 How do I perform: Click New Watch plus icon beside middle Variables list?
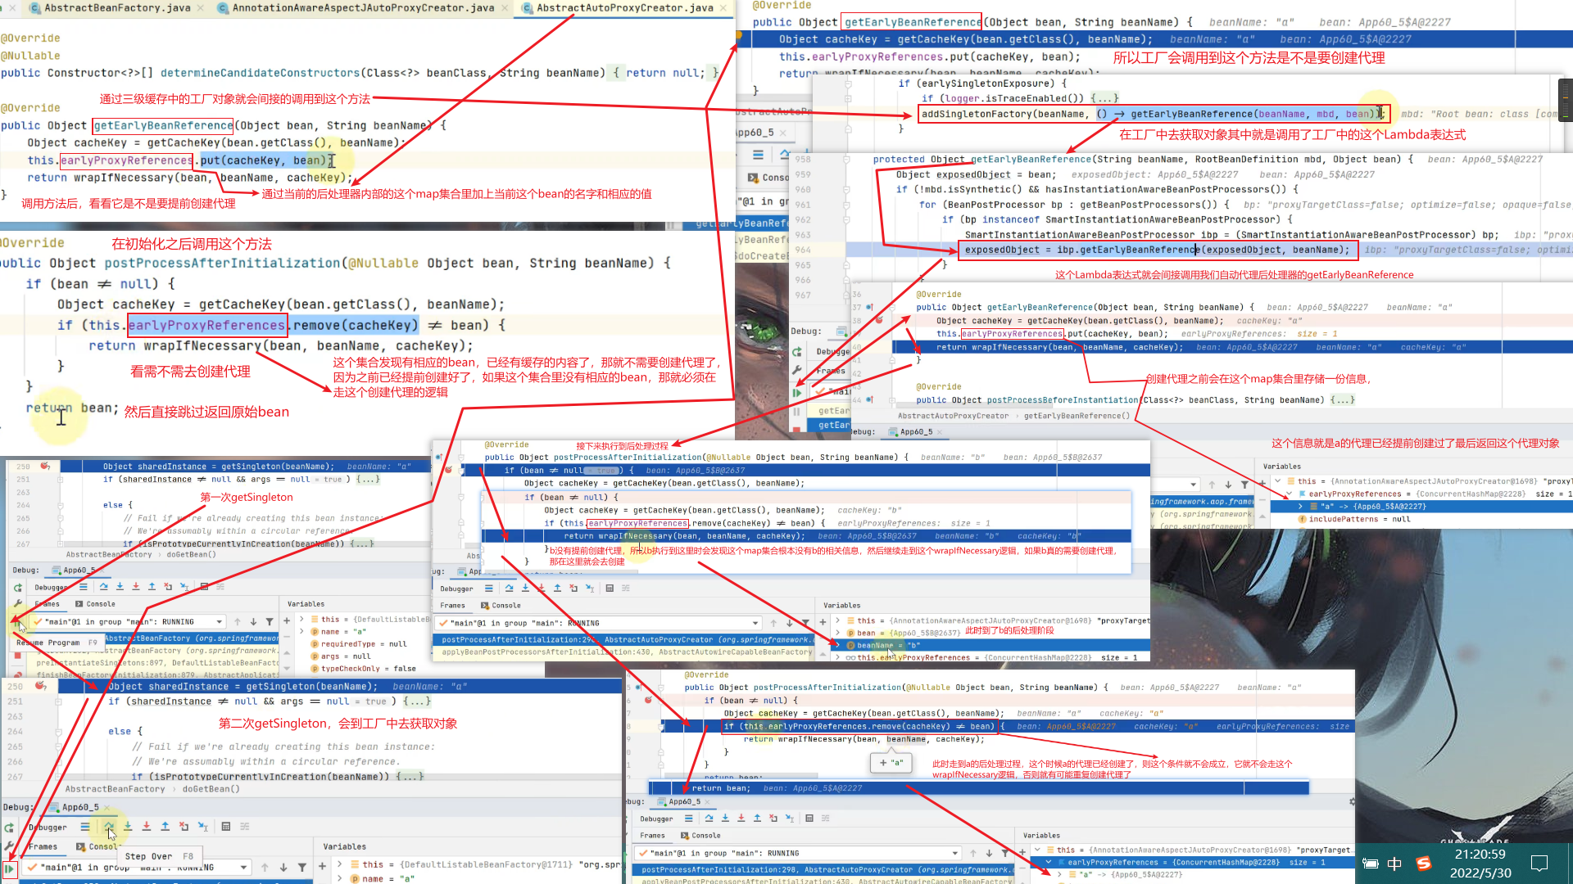point(823,623)
